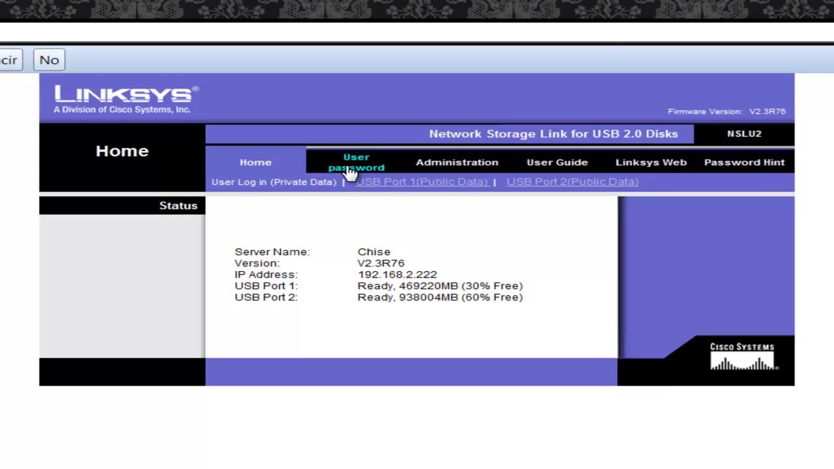Click the Linksys logo
The width and height of the screenshot is (834, 469).
[x=126, y=99]
